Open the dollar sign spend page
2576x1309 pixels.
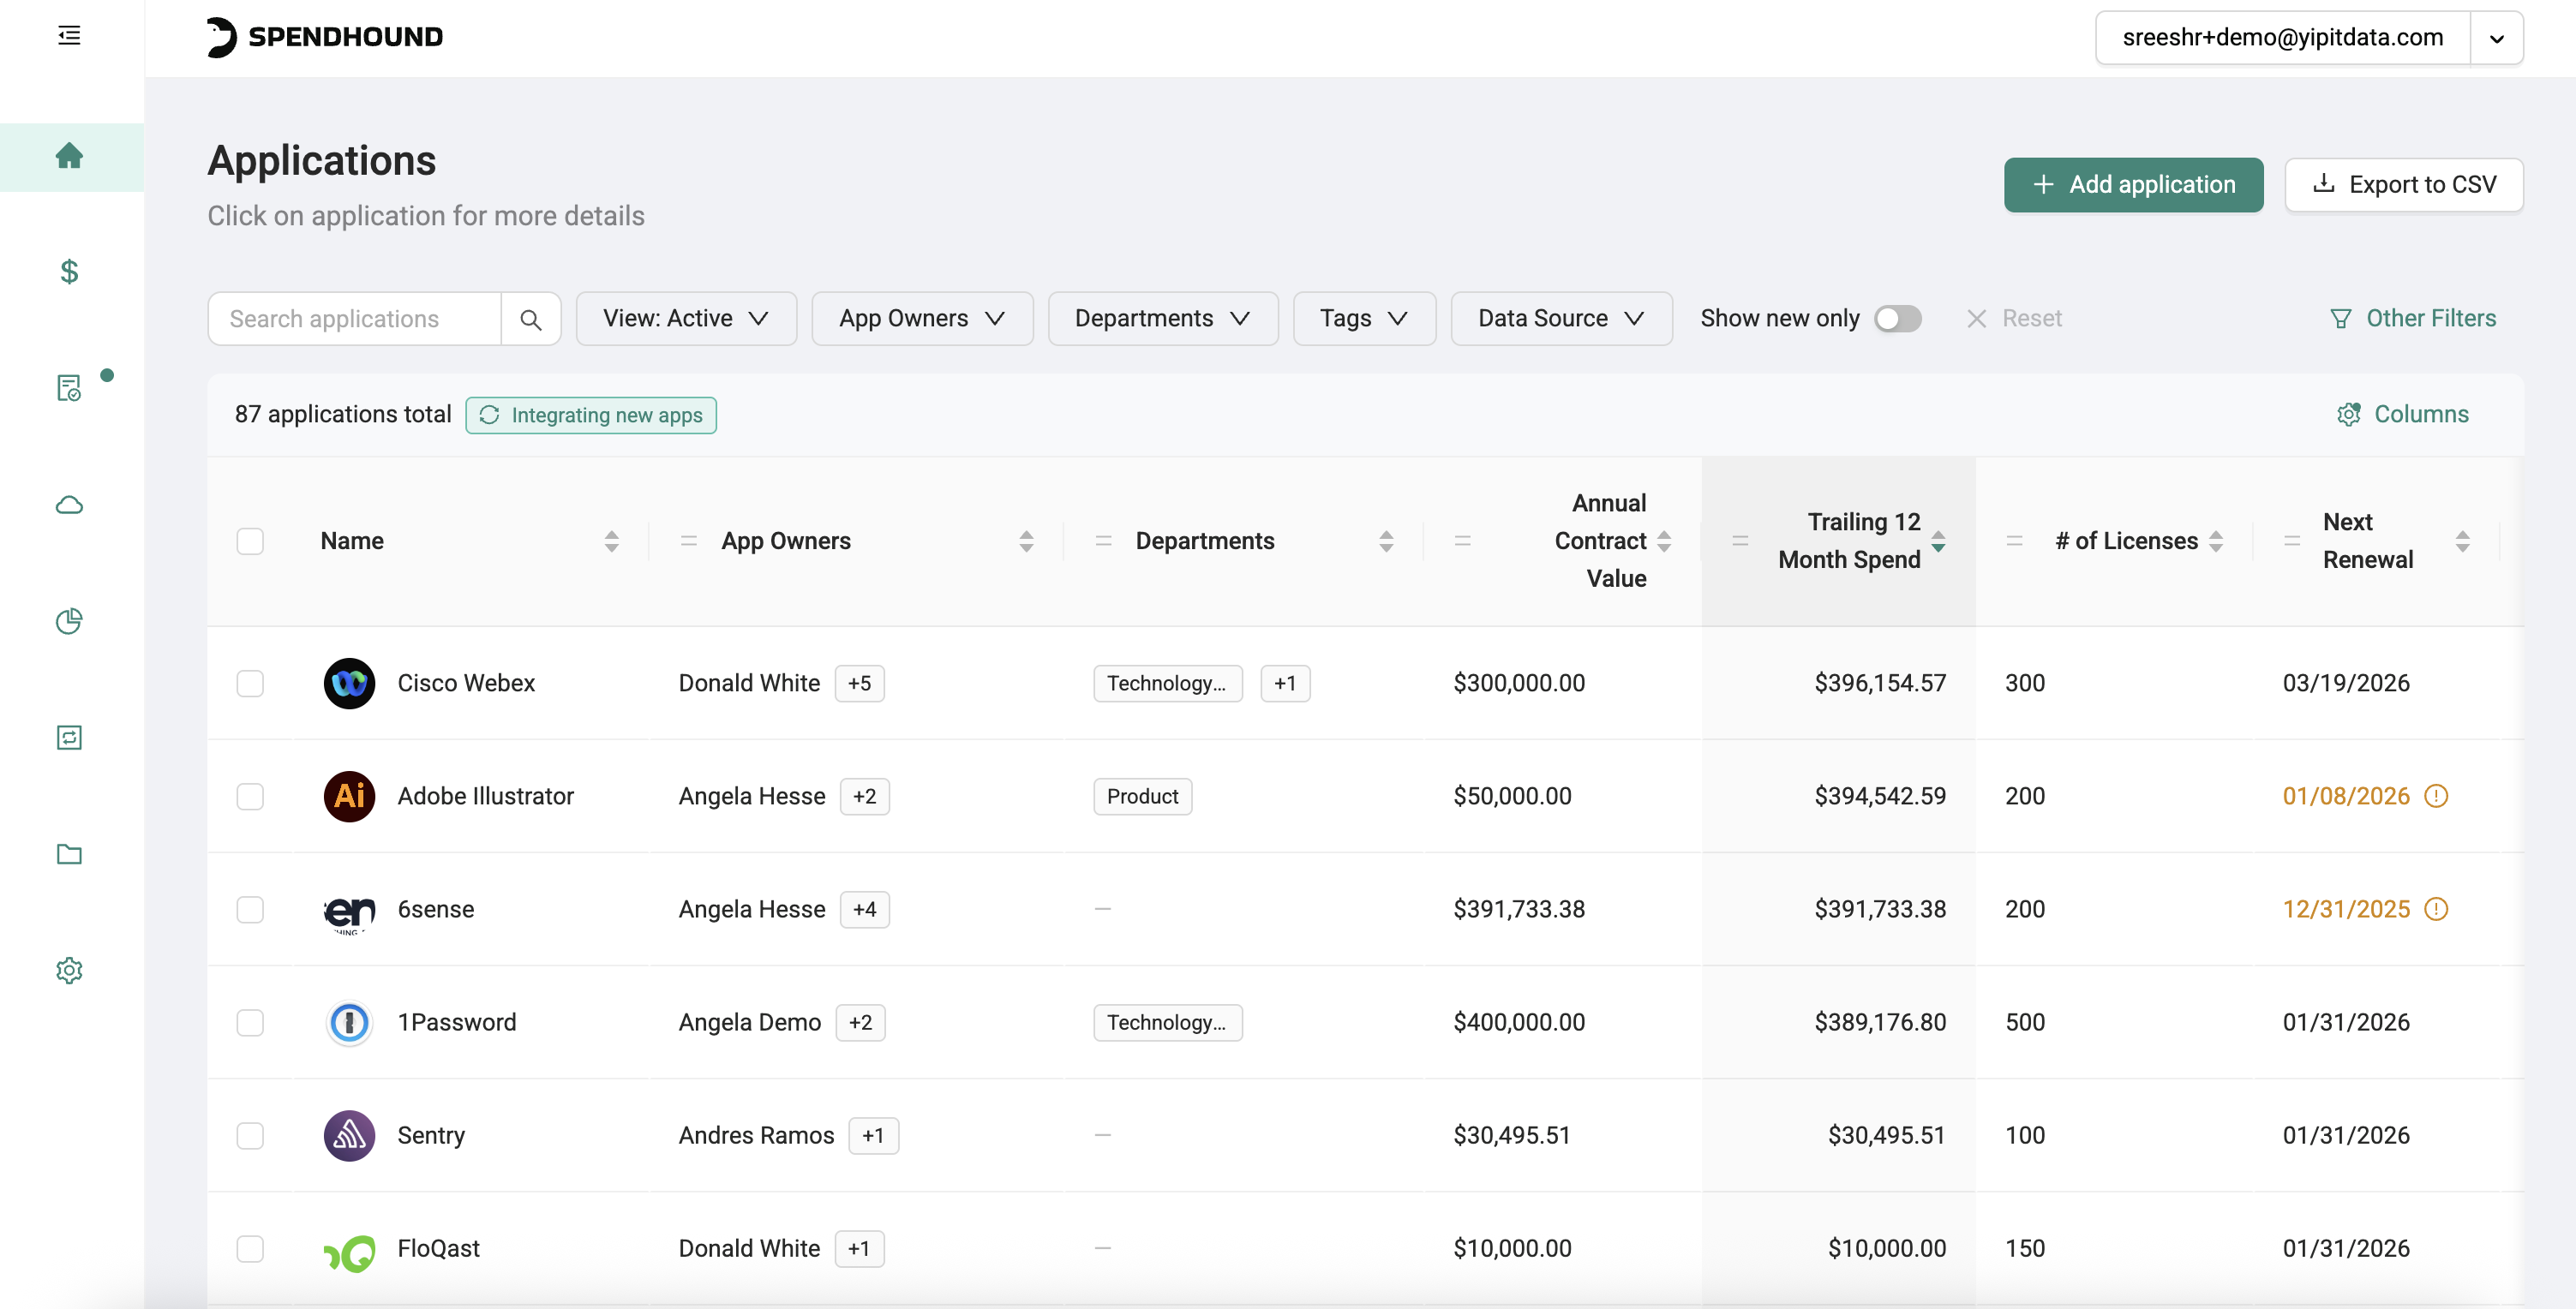tap(69, 271)
